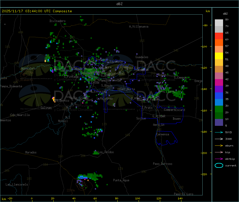This screenshot has height=202, width=239.
Task: Click the Los_Toldos place label
Action: tap(106, 152)
